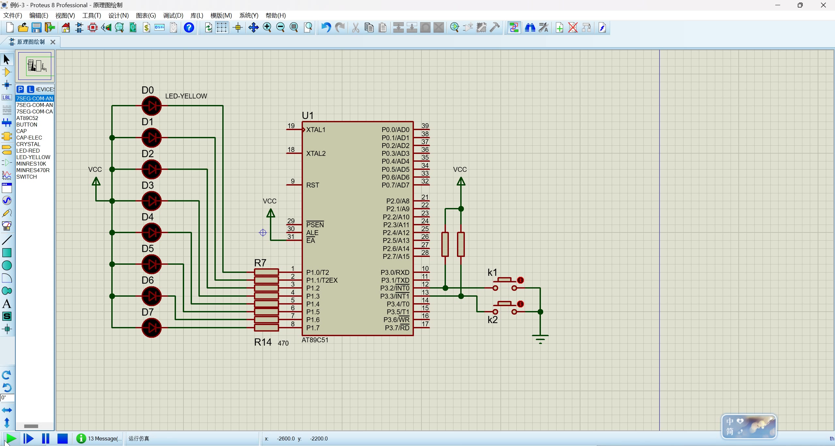Click the blue Help question mark icon
Screen dimensions: 835x446
[189, 28]
